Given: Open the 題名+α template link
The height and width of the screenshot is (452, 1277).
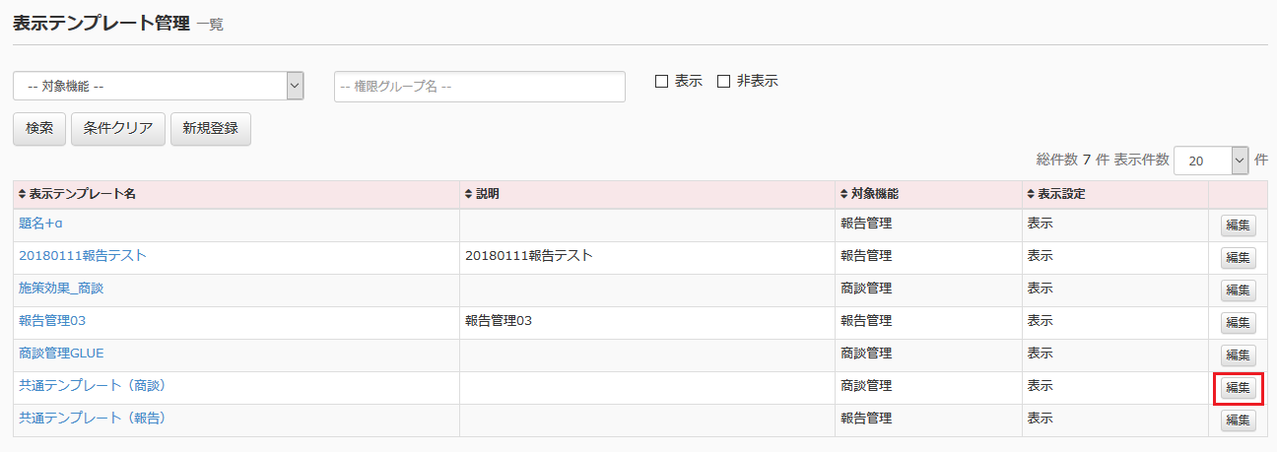Looking at the screenshot, I should click(x=41, y=224).
